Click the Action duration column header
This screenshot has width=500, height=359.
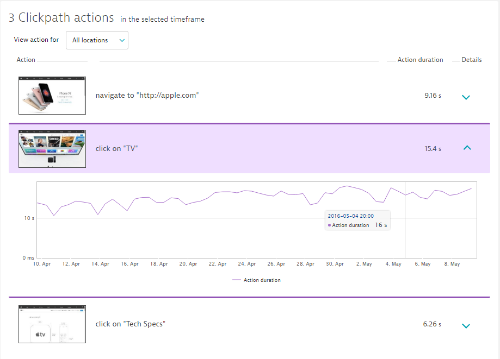(x=420, y=60)
